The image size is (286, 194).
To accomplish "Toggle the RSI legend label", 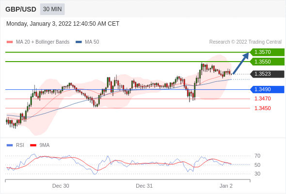I will [20, 145].
